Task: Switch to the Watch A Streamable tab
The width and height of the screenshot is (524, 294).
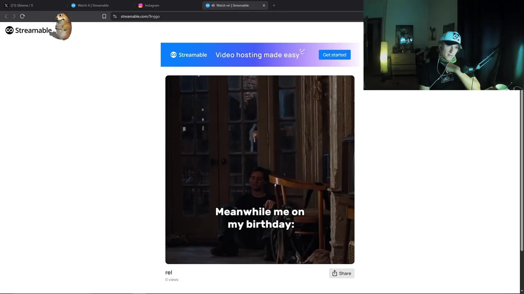Action: pos(101,5)
